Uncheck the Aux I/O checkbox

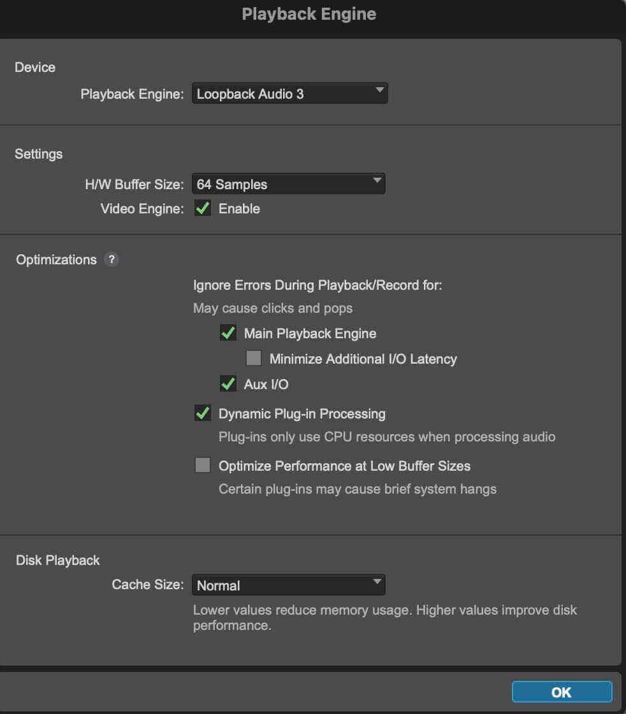click(x=228, y=384)
